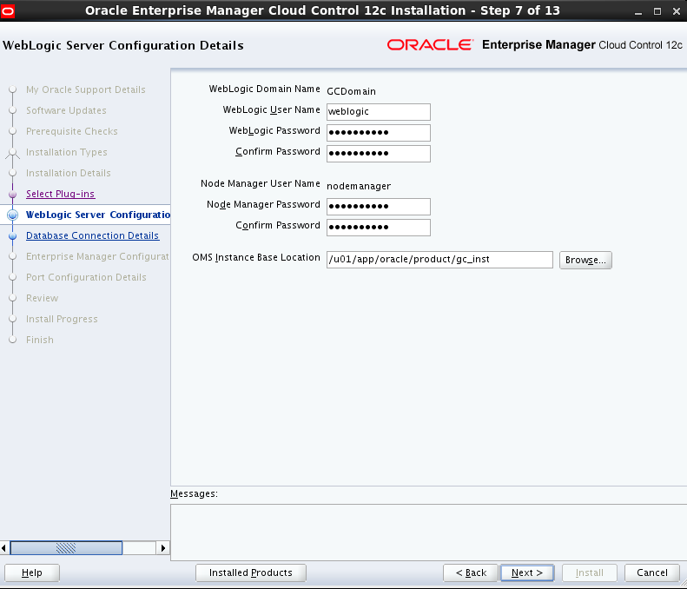Click the WebLogic Password field
This screenshot has width=687, height=589.
click(379, 133)
